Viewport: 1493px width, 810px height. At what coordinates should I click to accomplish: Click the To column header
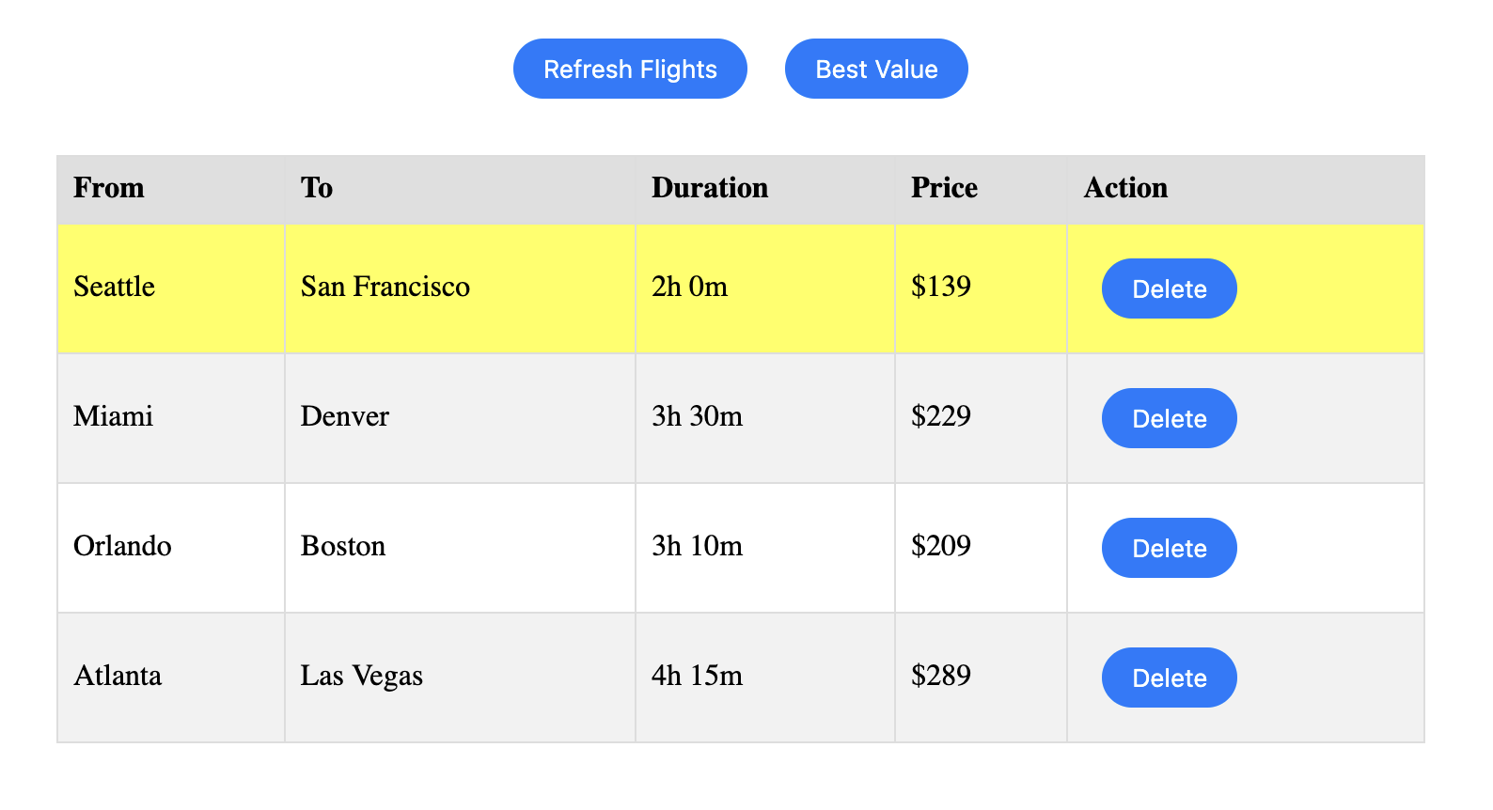click(x=317, y=188)
